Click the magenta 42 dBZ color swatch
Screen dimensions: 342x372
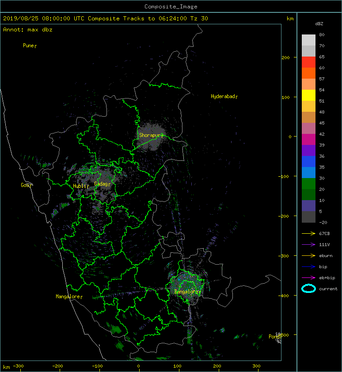308,139
